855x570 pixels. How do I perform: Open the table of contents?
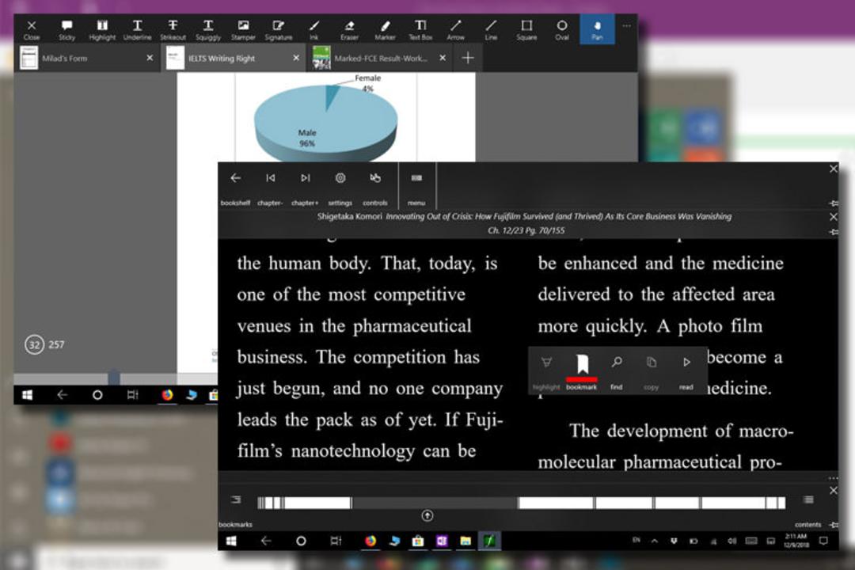point(808,511)
